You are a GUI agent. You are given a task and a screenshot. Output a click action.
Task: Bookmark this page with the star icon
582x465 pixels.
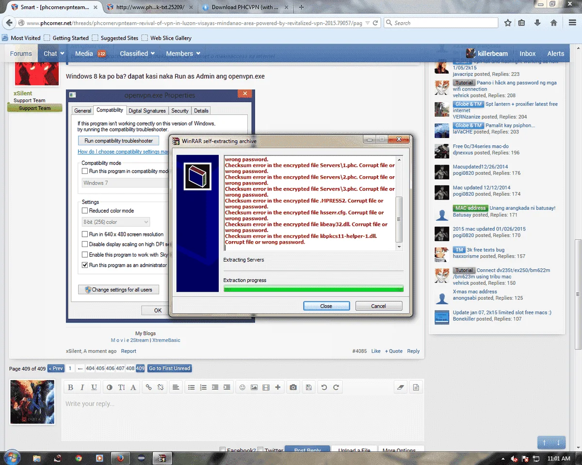click(x=508, y=23)
